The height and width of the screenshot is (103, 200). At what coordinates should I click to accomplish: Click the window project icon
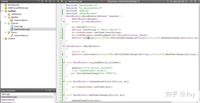click(x=6, y=38)
